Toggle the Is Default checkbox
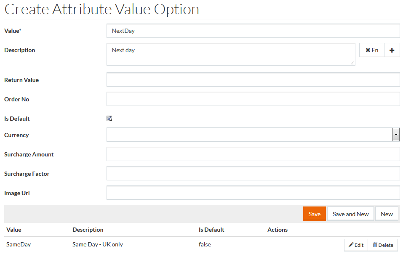This screenshot has height=254, width=403. click(109, 119)
